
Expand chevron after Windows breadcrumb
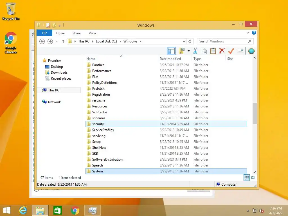141,42
